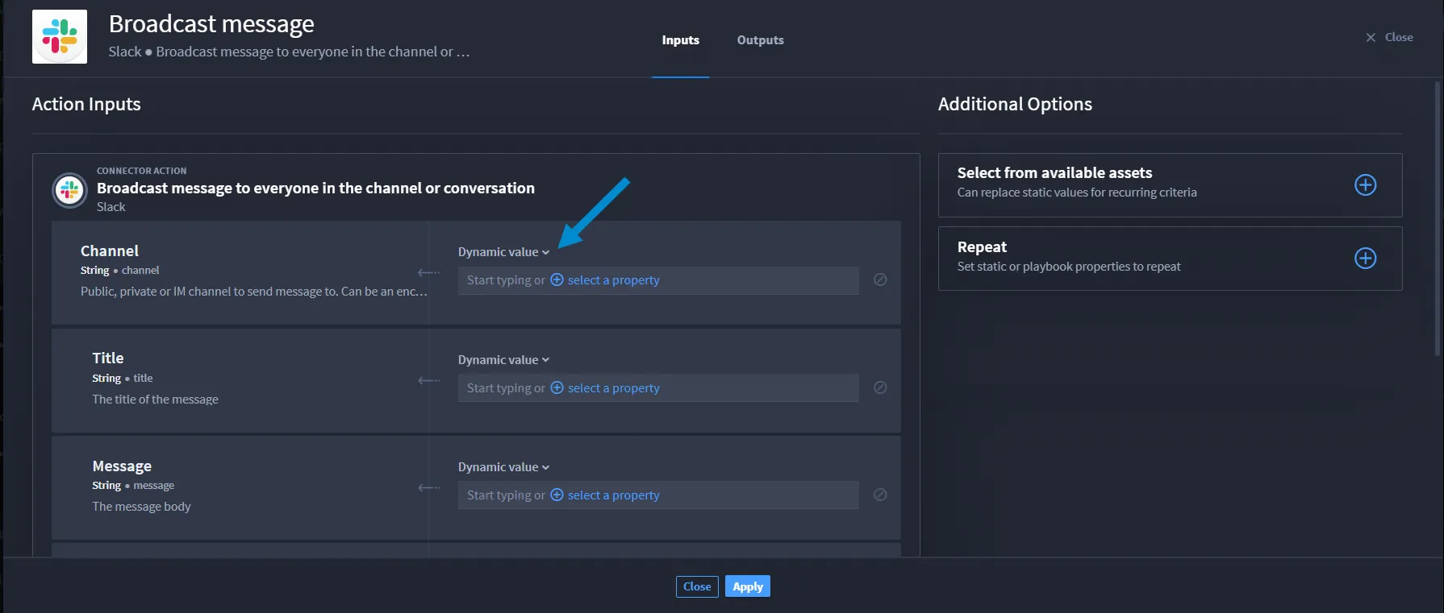Click 'The message body' description
Image resolution: width=1444 pixels, height=613 pixels.
tap(141, 507)
